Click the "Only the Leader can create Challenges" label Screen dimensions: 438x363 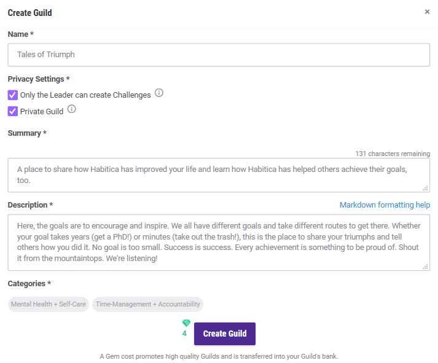pyautogui.click(x=85, y=95)
